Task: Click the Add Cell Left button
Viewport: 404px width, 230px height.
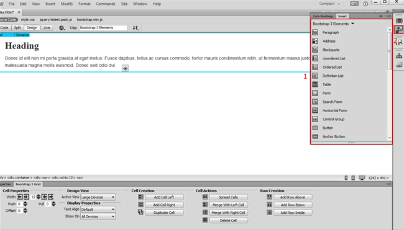Action: coord(164,197)
